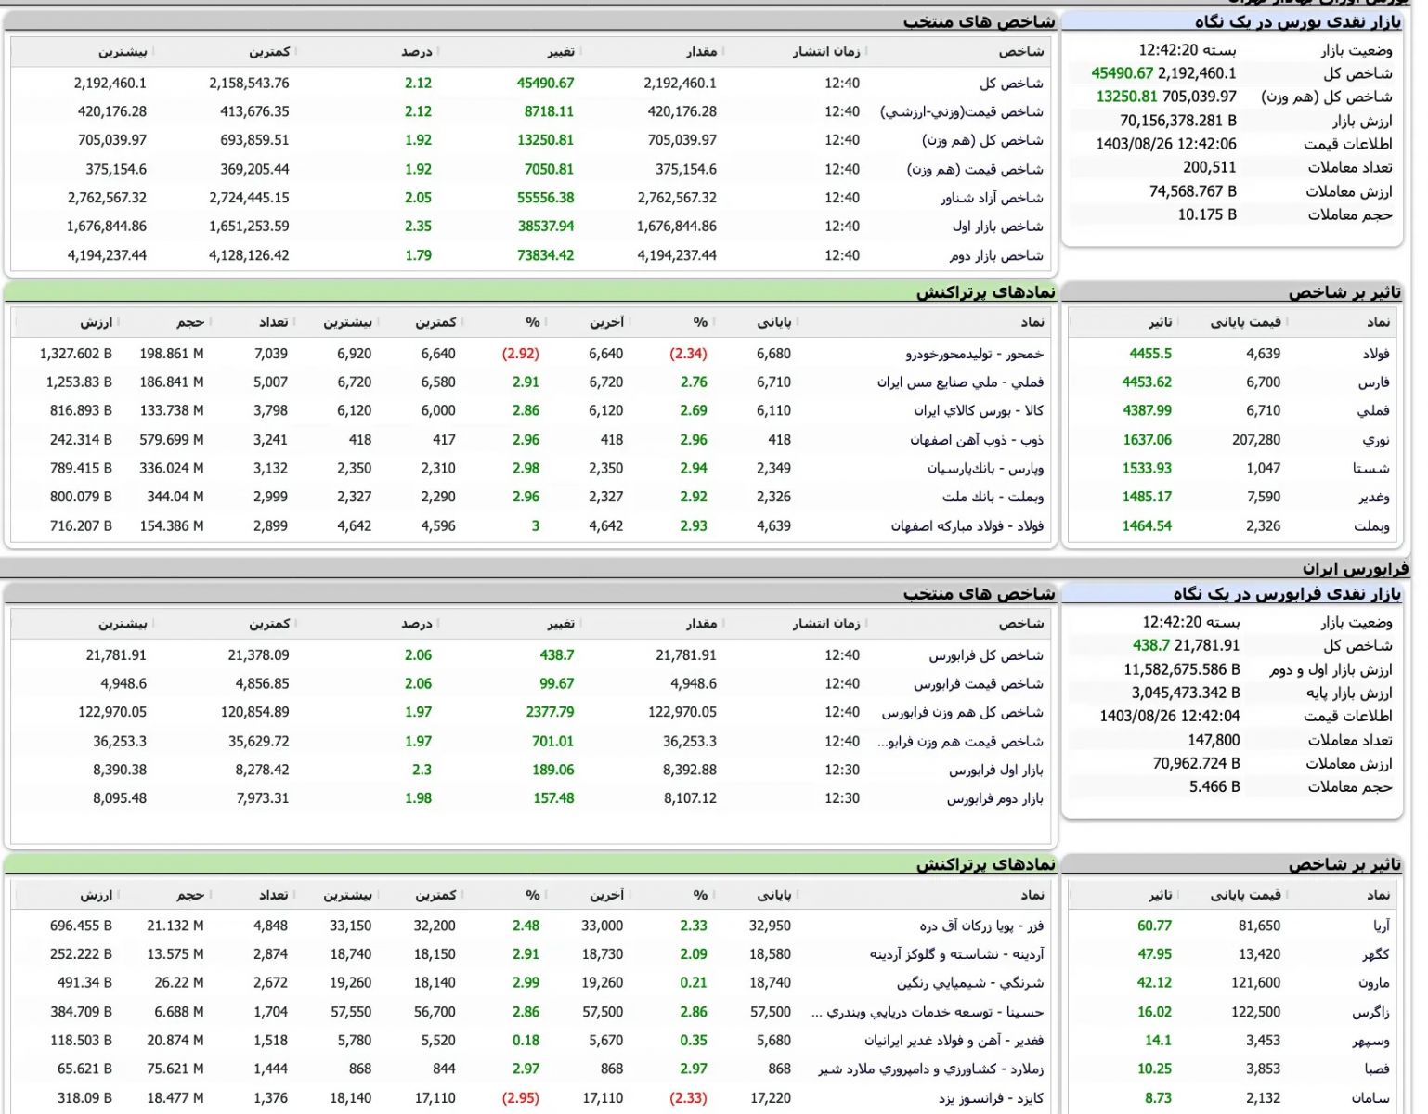
Task: Select كگهر in Farabourse index impact table
Action: 1376,954
